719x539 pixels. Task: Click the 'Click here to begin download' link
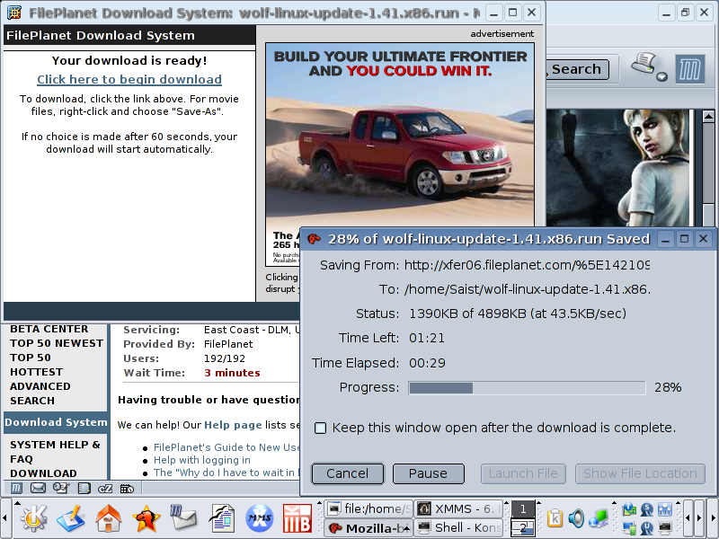[129, 79]
